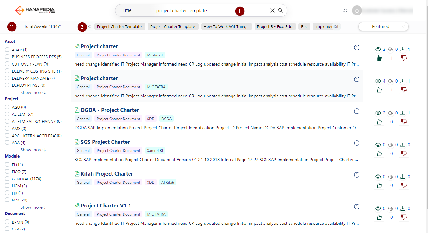Image resolution: width=428 pixels, height=233 pixels.
Task: Click the PDF file icon beside Kifah Project Charter
Action: tap(77, 174)
